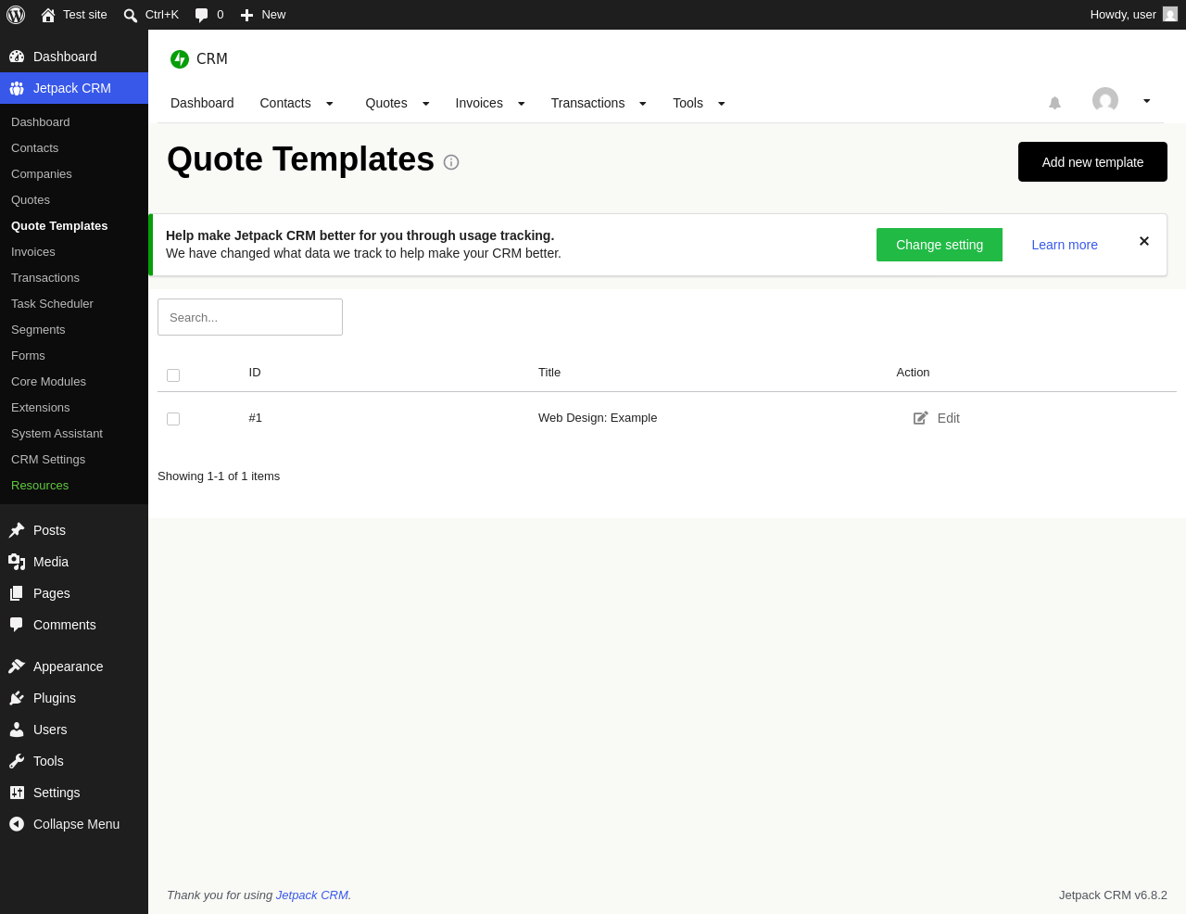Click the Jetpack CRM people icon in sidebar
The width and height of the screenshot is (1186, 914).
(x=17, y=88)
